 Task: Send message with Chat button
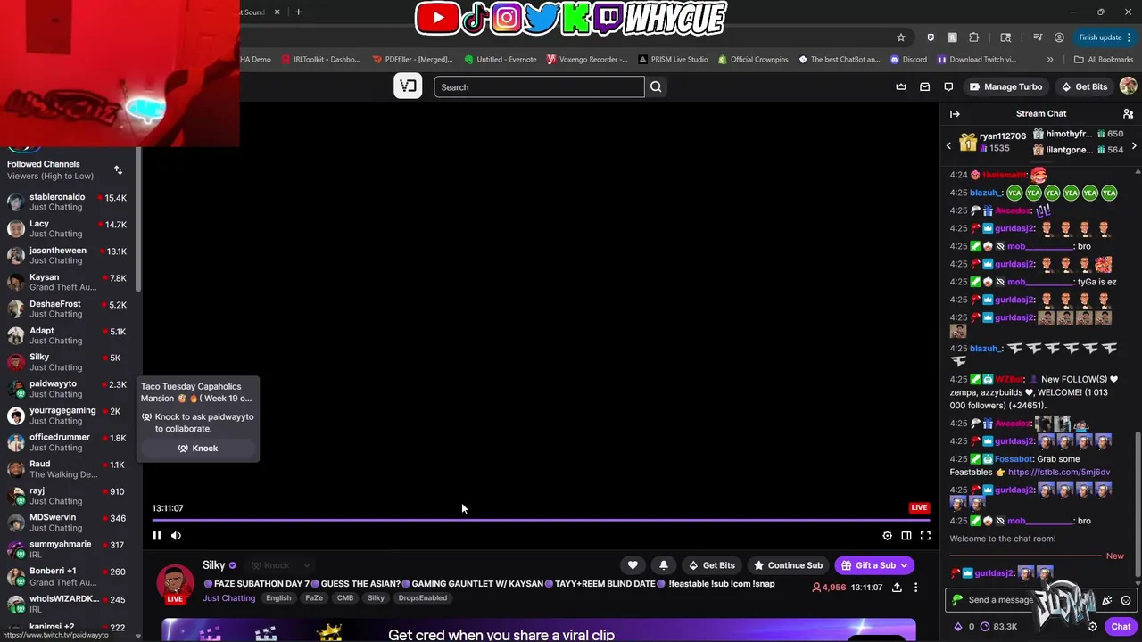coord(1121,626)
